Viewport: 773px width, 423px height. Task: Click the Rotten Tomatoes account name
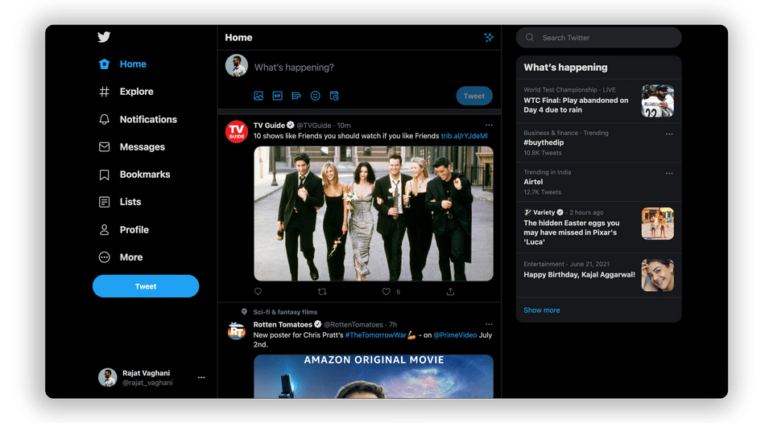[283, 325]
